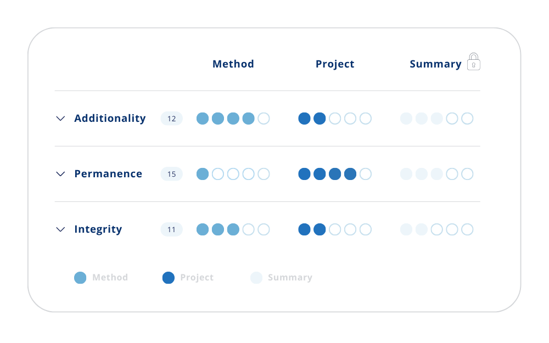Expand the Permanence row chevron

(60, 174)
